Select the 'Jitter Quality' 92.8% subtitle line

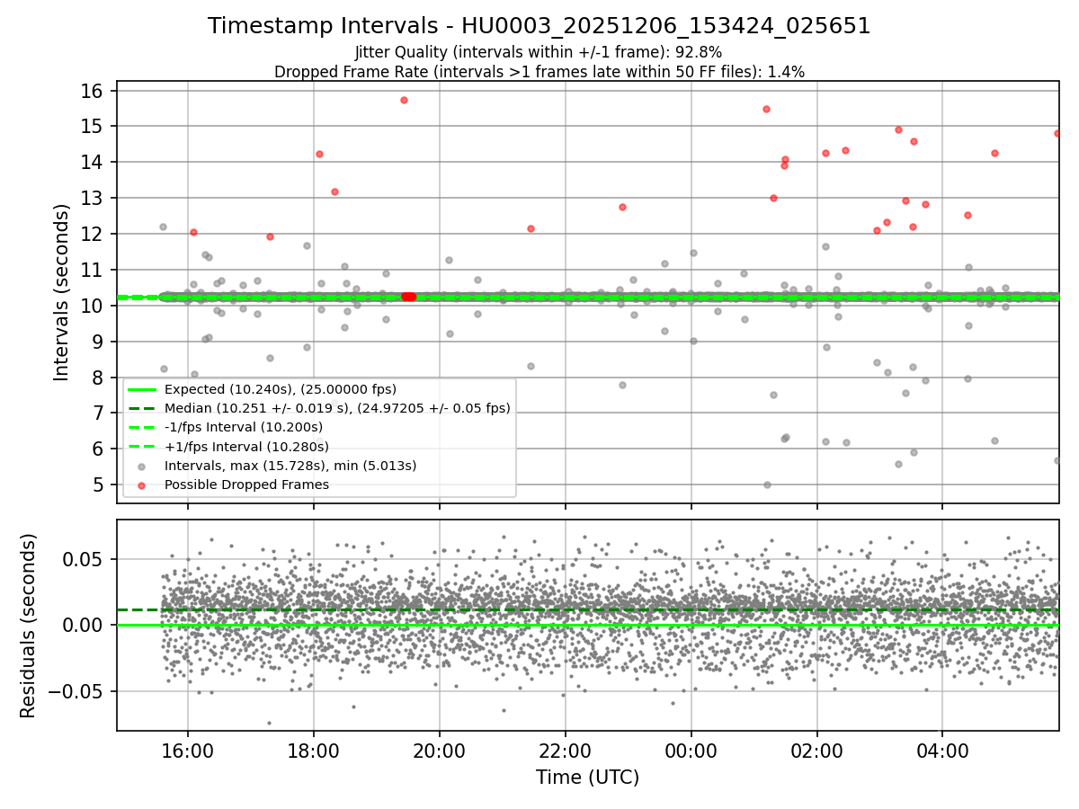[x=539, y=52]
